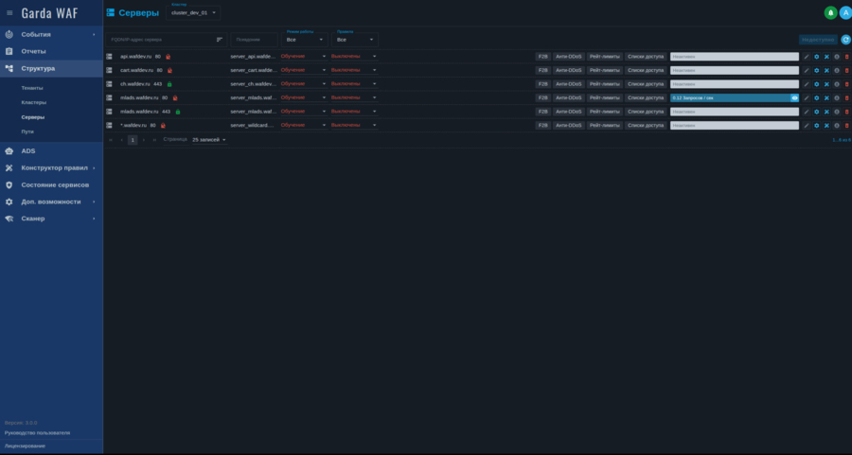Click the red delete icon for ch.wafdev.ru

pyautogui.click(x=846, y=84)
